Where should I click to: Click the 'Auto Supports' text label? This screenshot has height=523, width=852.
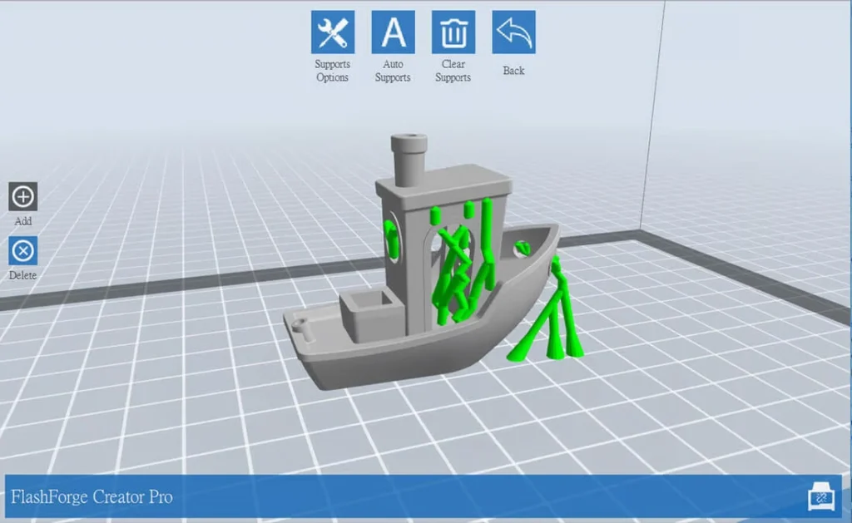coord(393,71)
